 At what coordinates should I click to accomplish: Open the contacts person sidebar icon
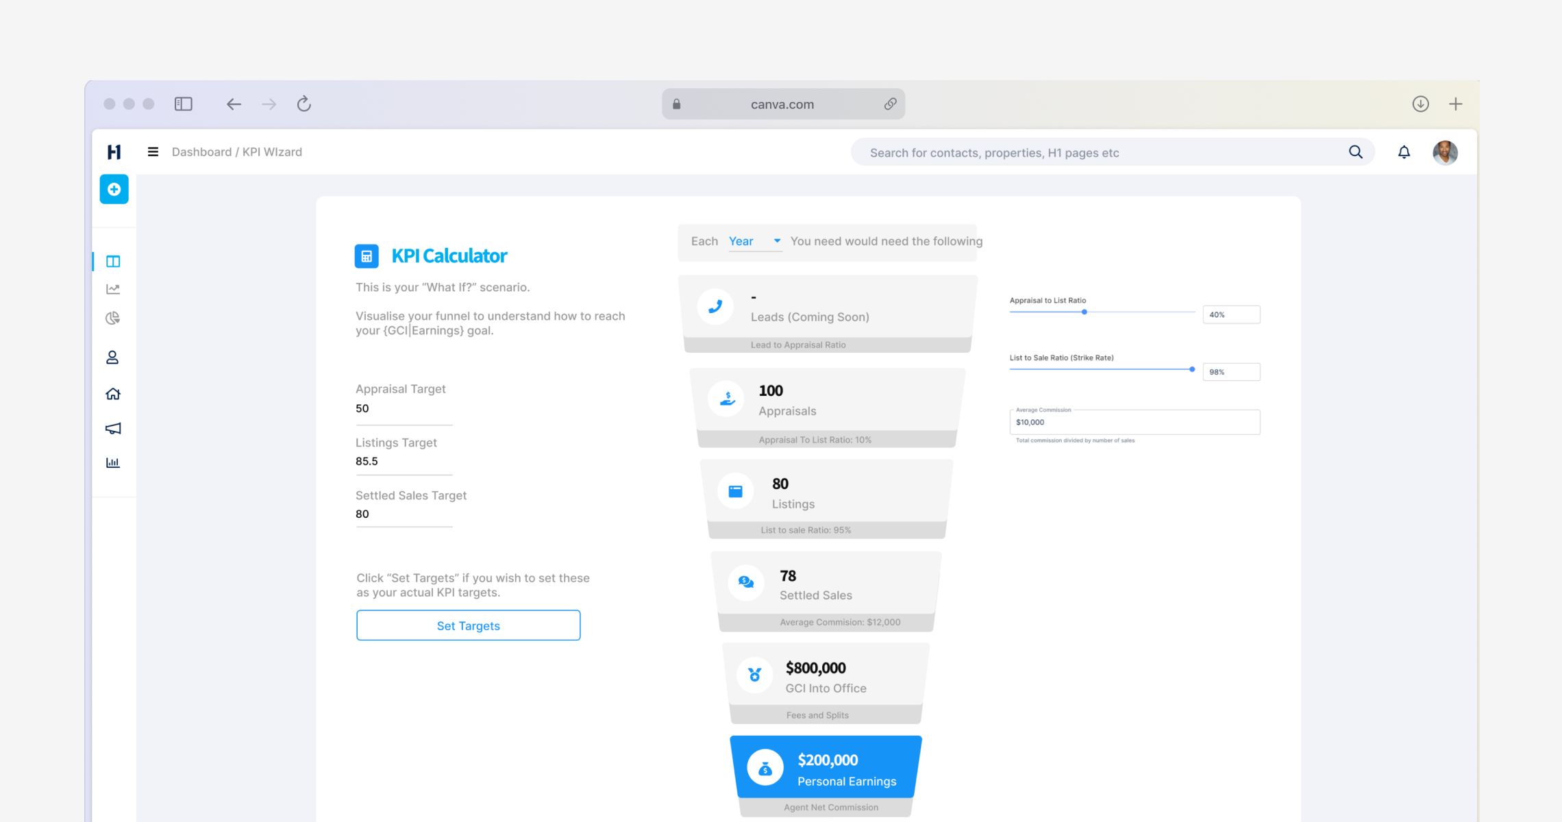(112, 358)
